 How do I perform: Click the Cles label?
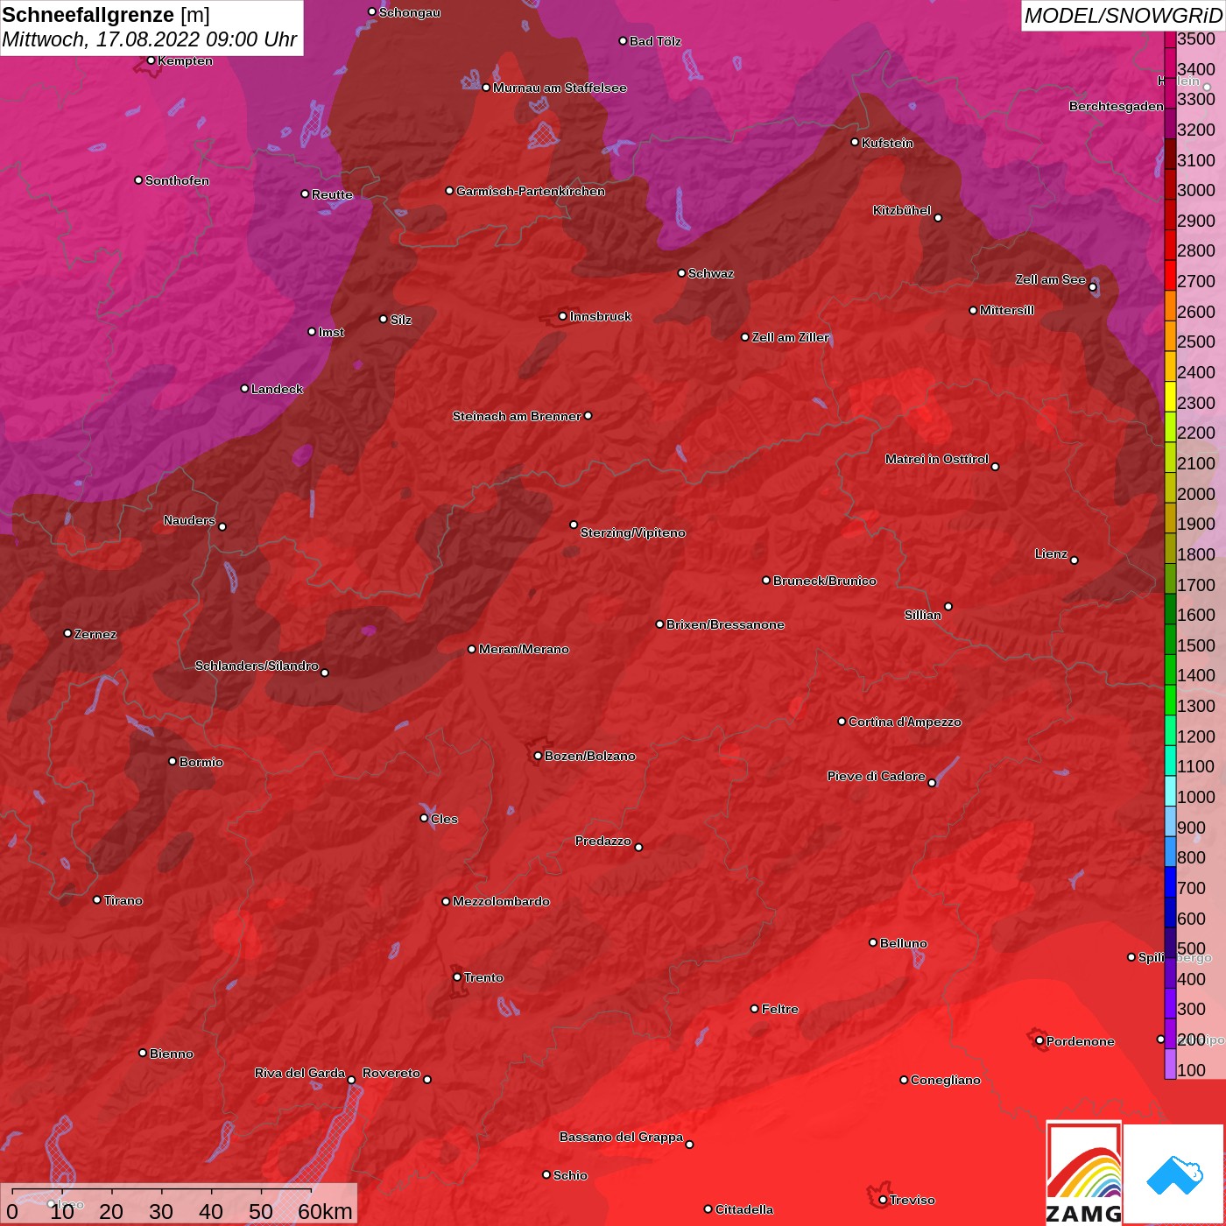pyautogui.click(x=444, y=819)
